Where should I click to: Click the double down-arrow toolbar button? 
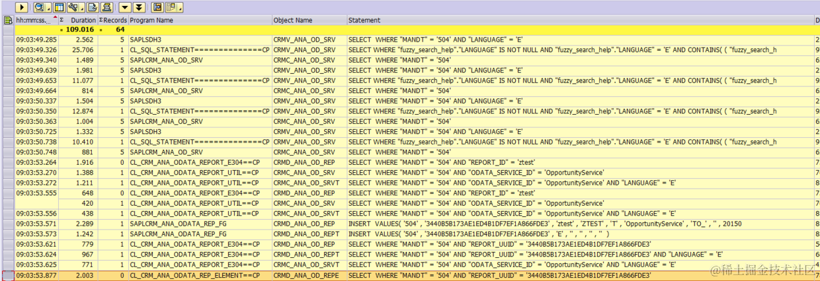pos(139,7)
